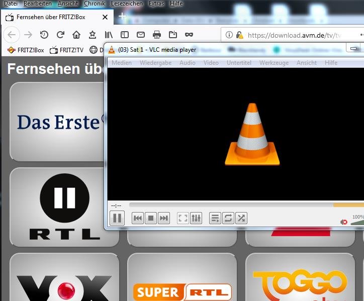Viewport: 364px width, 301px height.
Task: Click the downloads folder toolbar icon
Action: (173, 35)
